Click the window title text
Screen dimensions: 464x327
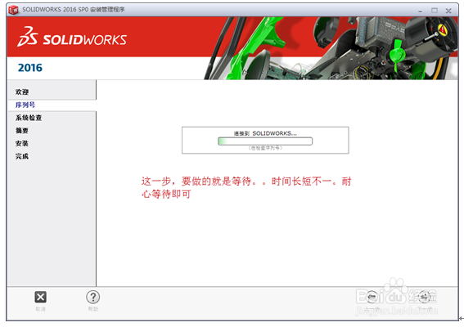tap(74, 10)
